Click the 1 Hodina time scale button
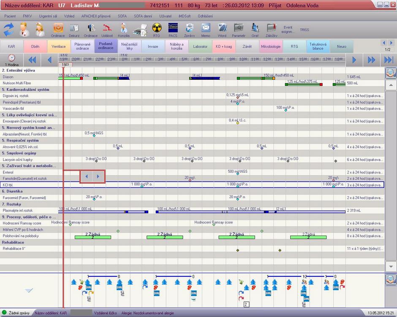Viewport: 397px width, 317px height. click(12, 60)
